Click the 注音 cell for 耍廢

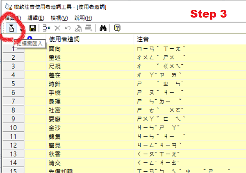(190, 119)
